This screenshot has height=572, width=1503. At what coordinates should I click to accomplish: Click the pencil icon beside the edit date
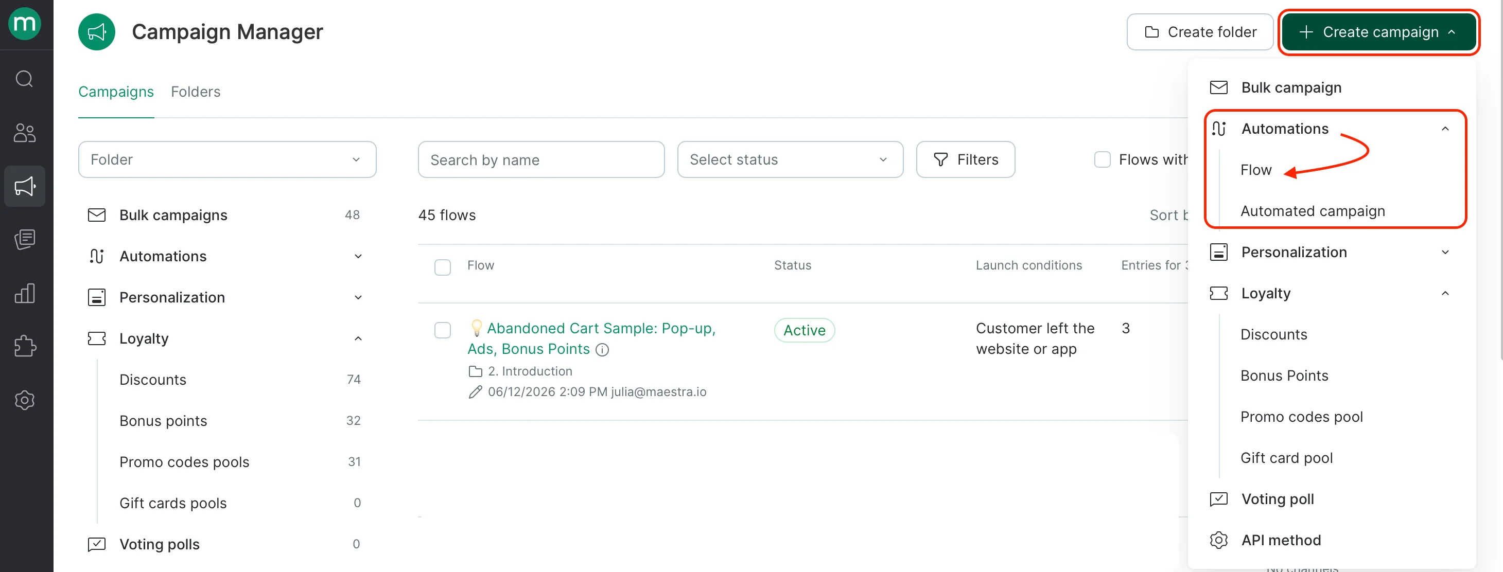(x=476, y=392)
